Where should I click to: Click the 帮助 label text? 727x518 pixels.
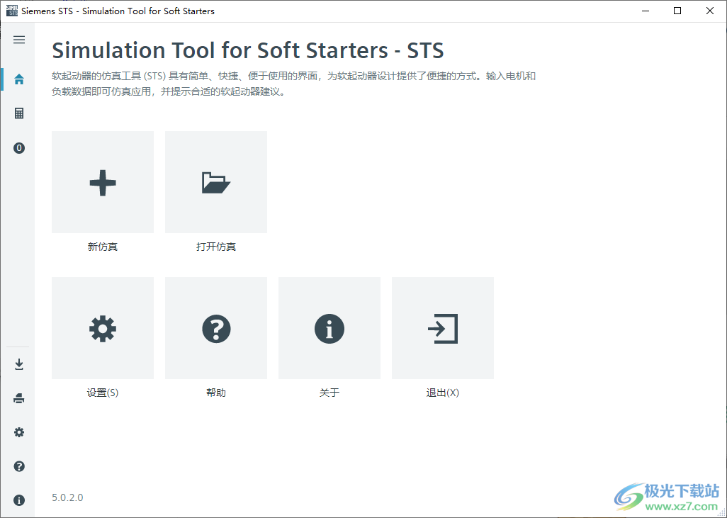point(216,393)
